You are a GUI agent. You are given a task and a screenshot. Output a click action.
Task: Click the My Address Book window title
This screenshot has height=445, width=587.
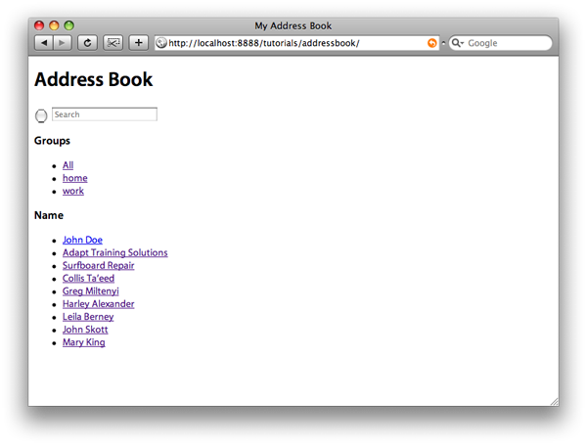[x=293, y=25]
